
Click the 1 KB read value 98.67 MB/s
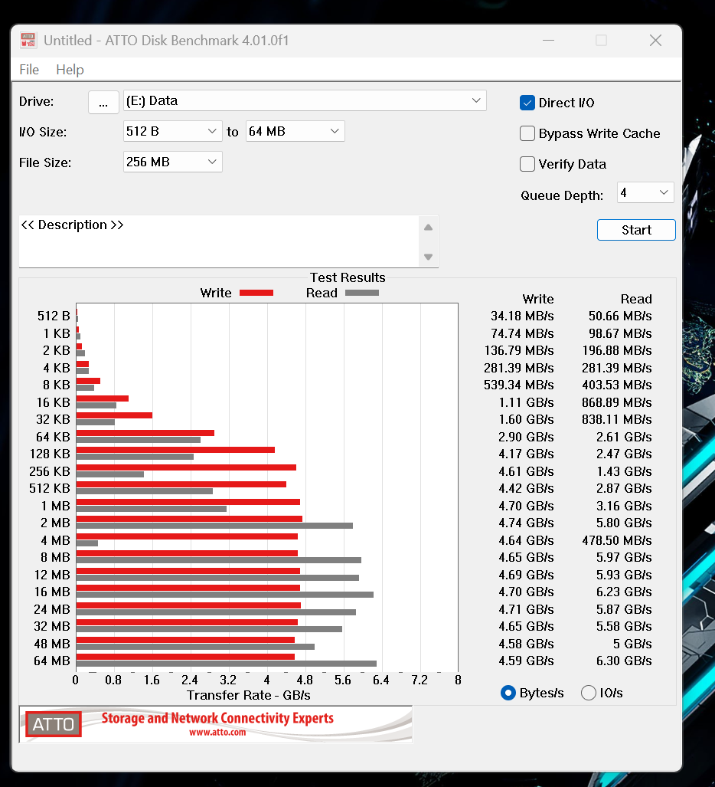point(620,334)
